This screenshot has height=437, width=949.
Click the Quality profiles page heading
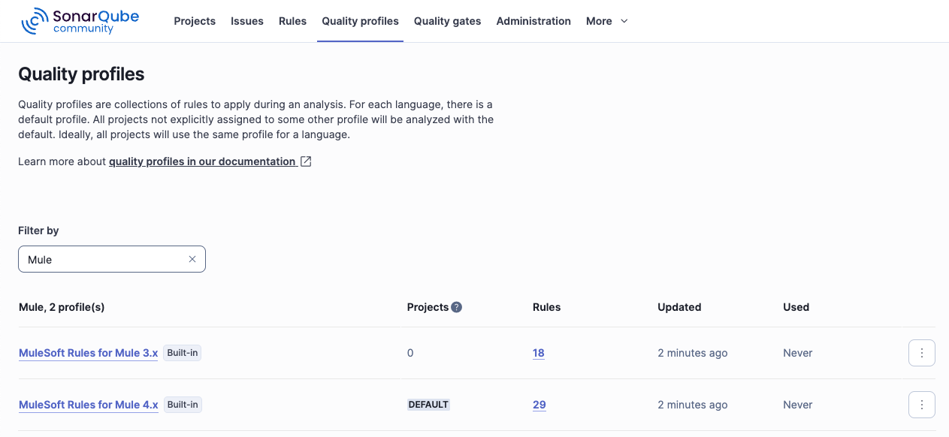click(81, 74)
